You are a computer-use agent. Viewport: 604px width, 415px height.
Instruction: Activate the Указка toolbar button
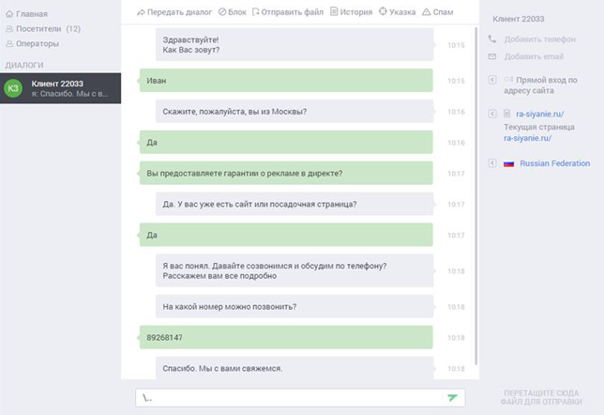pos(397,12)
